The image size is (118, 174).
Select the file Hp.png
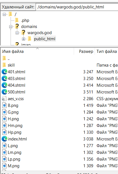coord(14,132)
